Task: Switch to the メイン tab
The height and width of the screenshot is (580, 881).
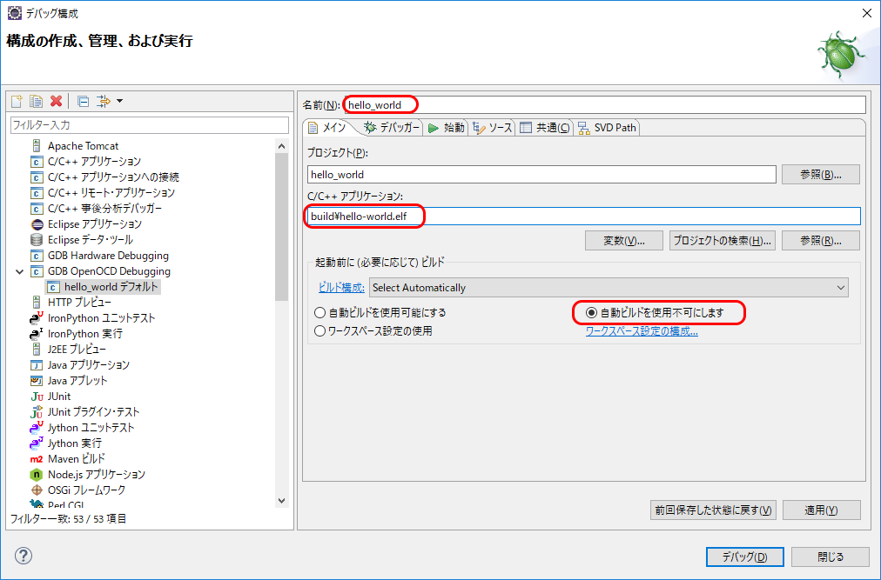Action: pos(327,128)
